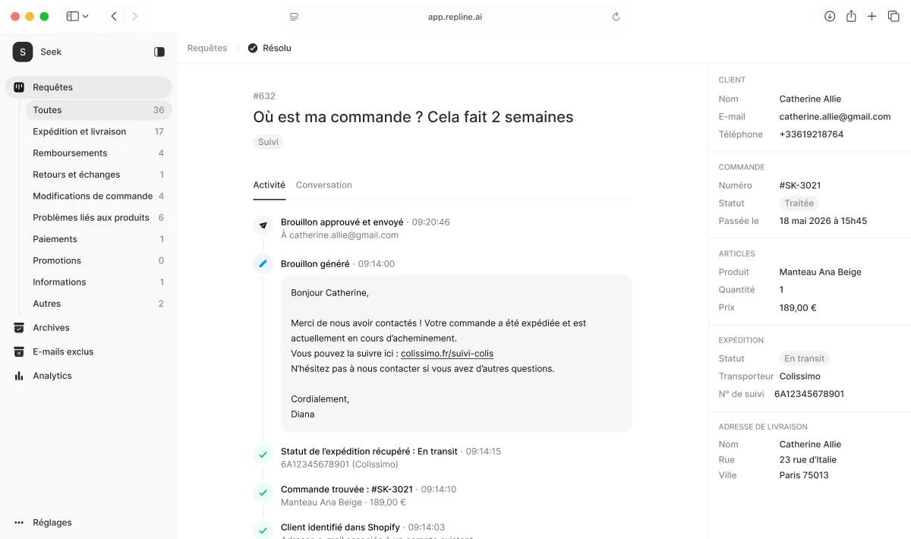
Task: Click the page reader icon in address bar
Action: pos(295,17)
